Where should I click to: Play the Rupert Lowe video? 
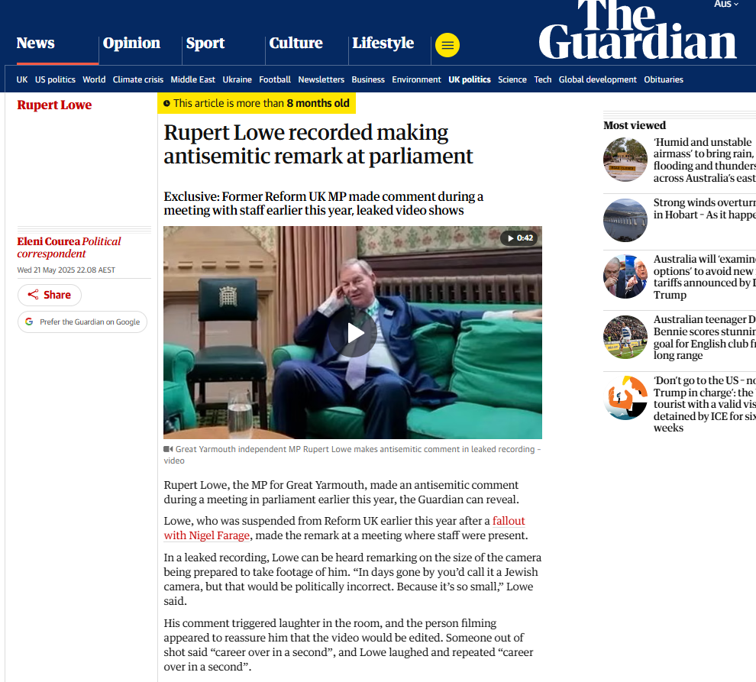coord(353,333)
